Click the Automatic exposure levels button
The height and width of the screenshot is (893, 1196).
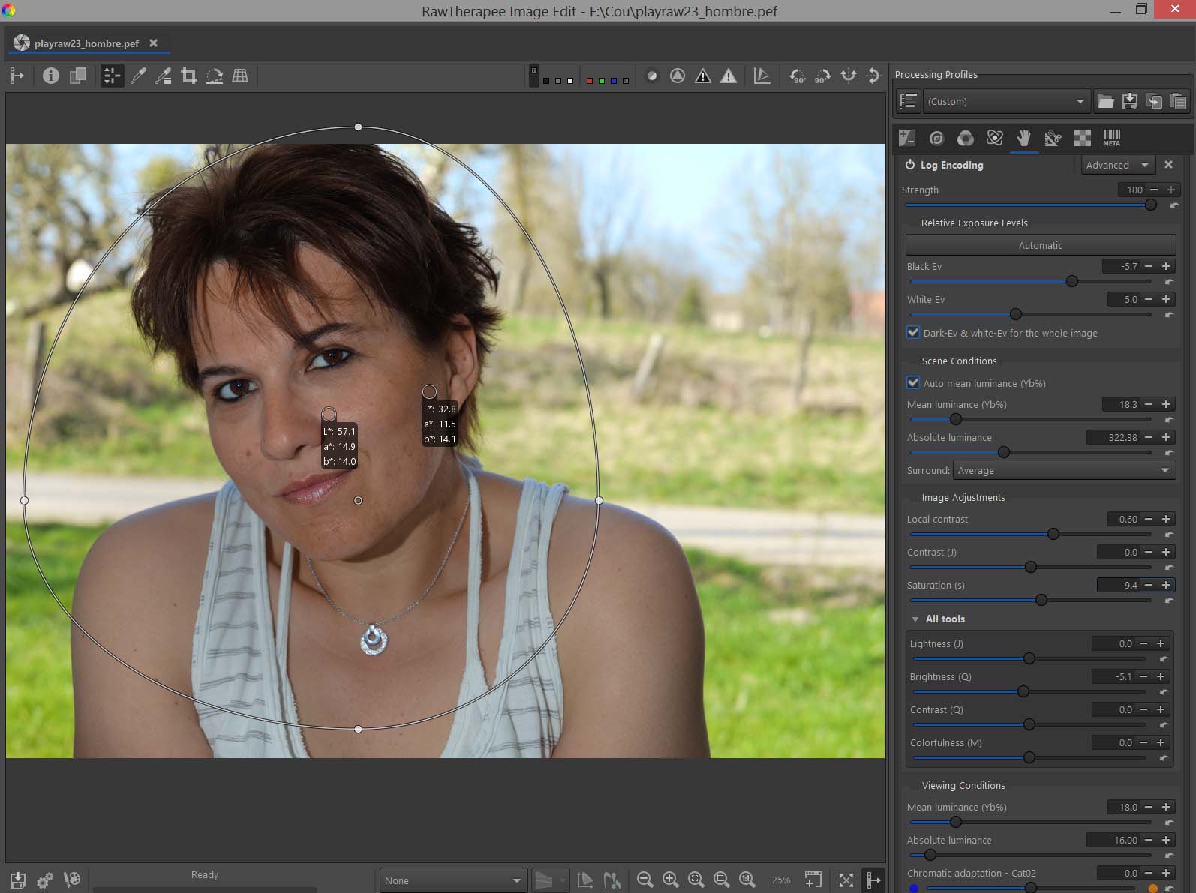tap(1040, 245)
